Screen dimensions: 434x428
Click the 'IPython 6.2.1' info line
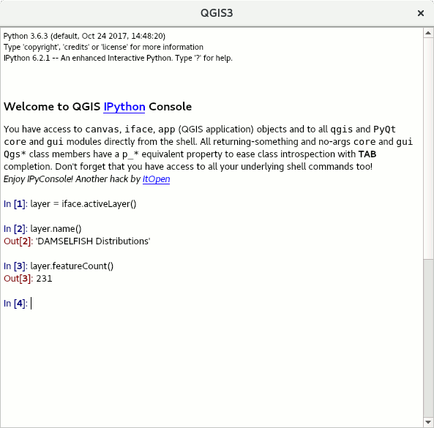pos(118,58)
